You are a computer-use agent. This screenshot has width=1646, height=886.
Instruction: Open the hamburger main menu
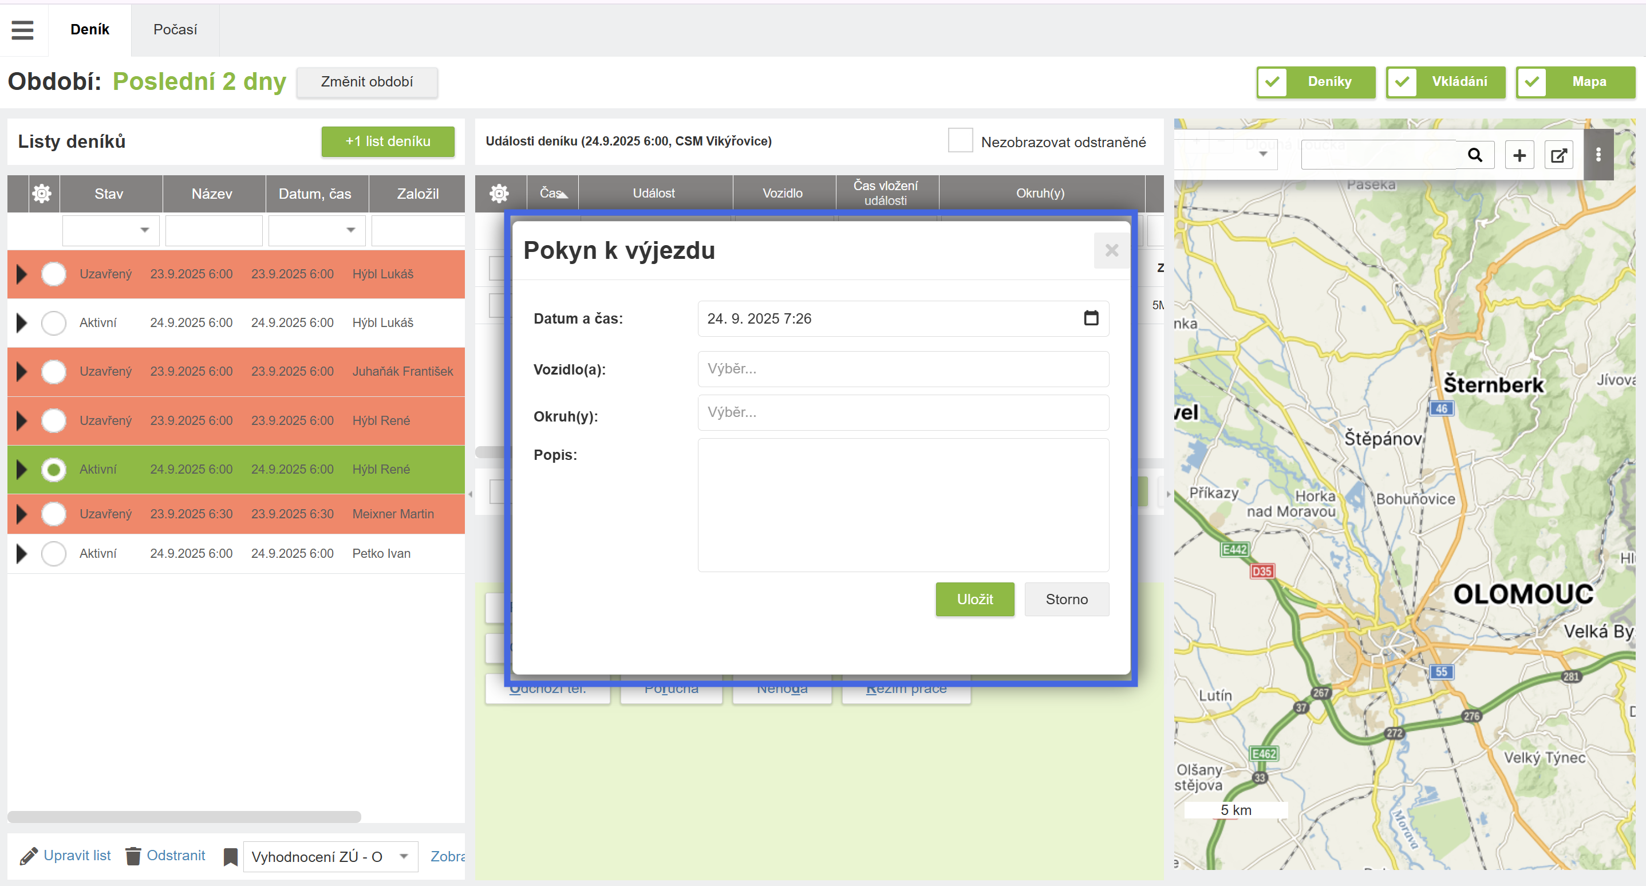click(x=22, y=29)
